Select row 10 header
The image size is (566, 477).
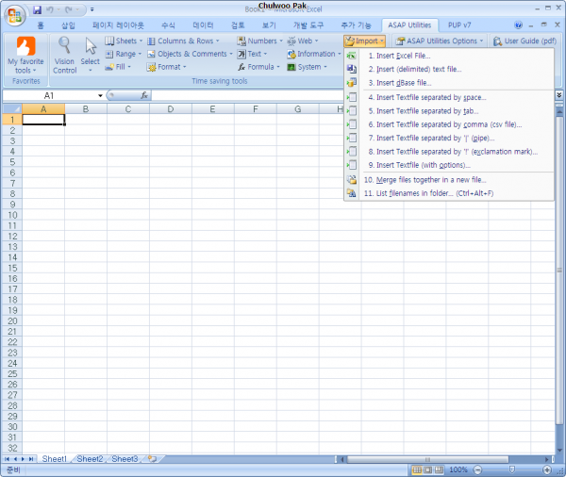coord(12,215)
